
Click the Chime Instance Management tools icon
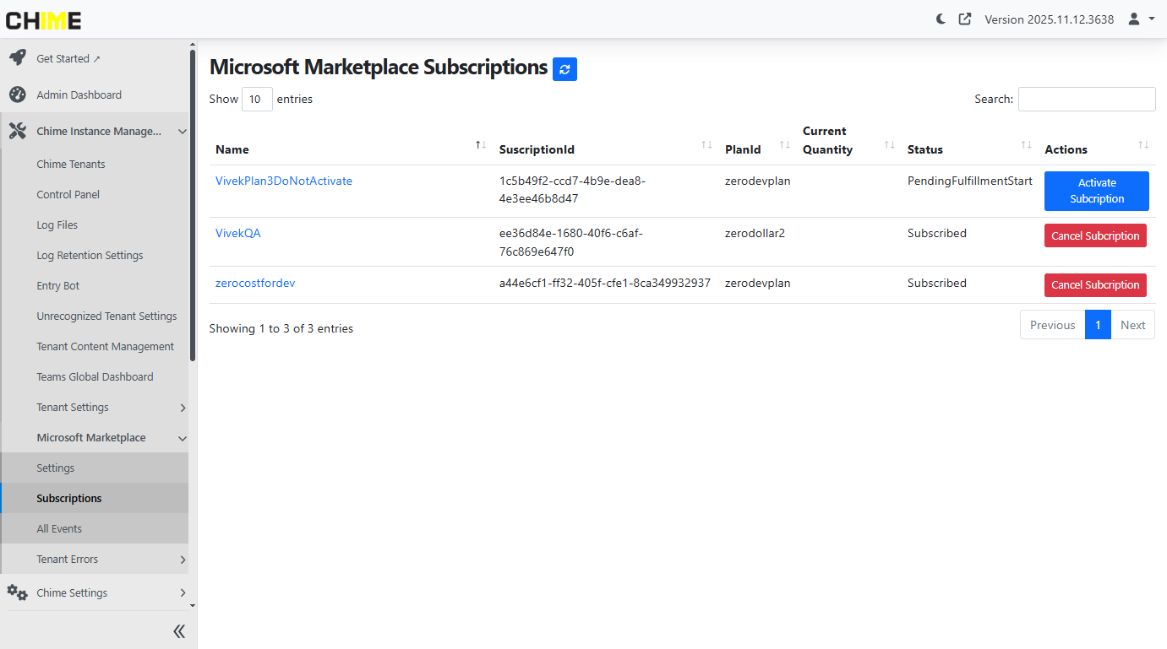[x=17, y=131]
